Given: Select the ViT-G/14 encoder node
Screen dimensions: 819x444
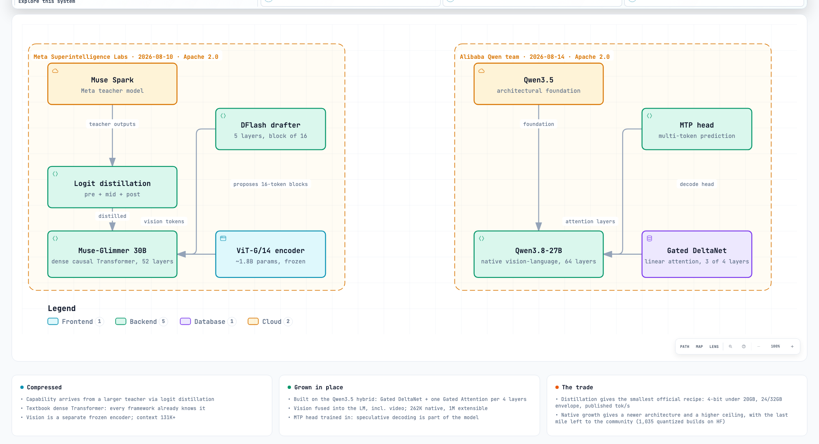Looking at the screenshot, I should tap(271, 254).
